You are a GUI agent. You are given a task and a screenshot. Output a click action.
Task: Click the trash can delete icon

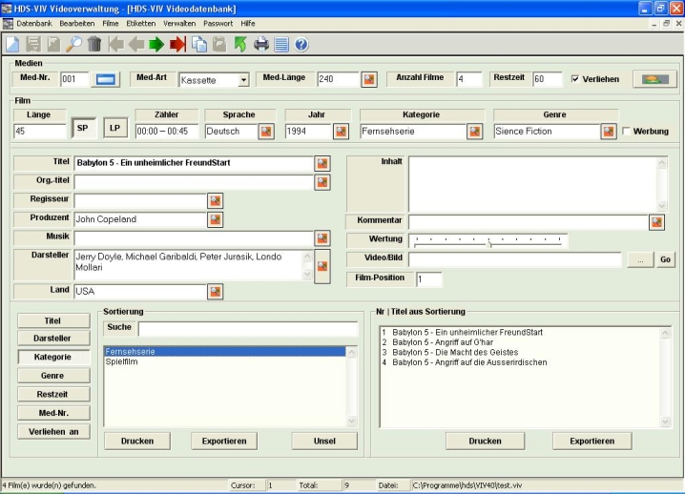tap(94, 44)
